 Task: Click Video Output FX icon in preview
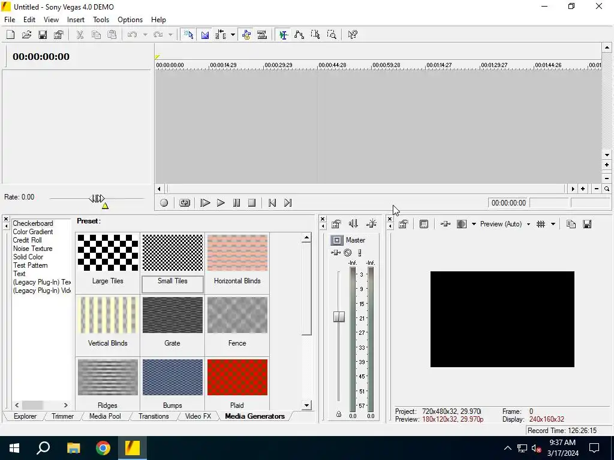(446, 224)
